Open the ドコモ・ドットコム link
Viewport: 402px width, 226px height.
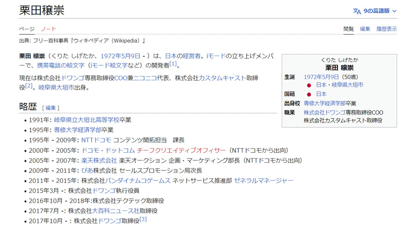coord(108,150)
